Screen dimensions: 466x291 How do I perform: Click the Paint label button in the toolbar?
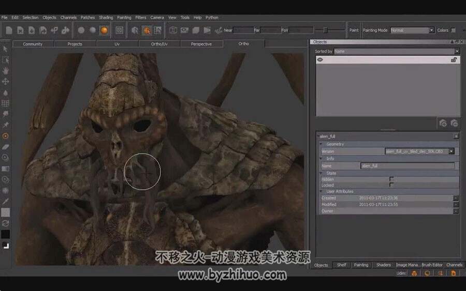[354, 30]
